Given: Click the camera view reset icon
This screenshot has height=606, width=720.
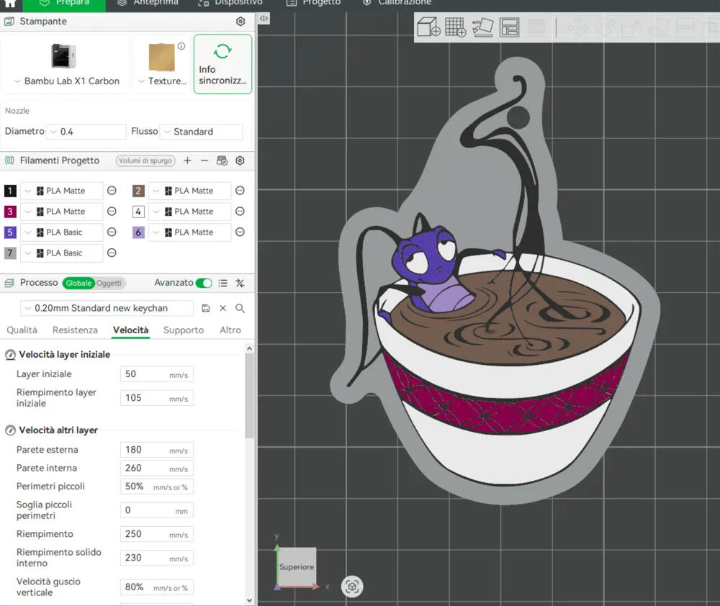Looking at the screenshot, I should (x=352, y=587).
